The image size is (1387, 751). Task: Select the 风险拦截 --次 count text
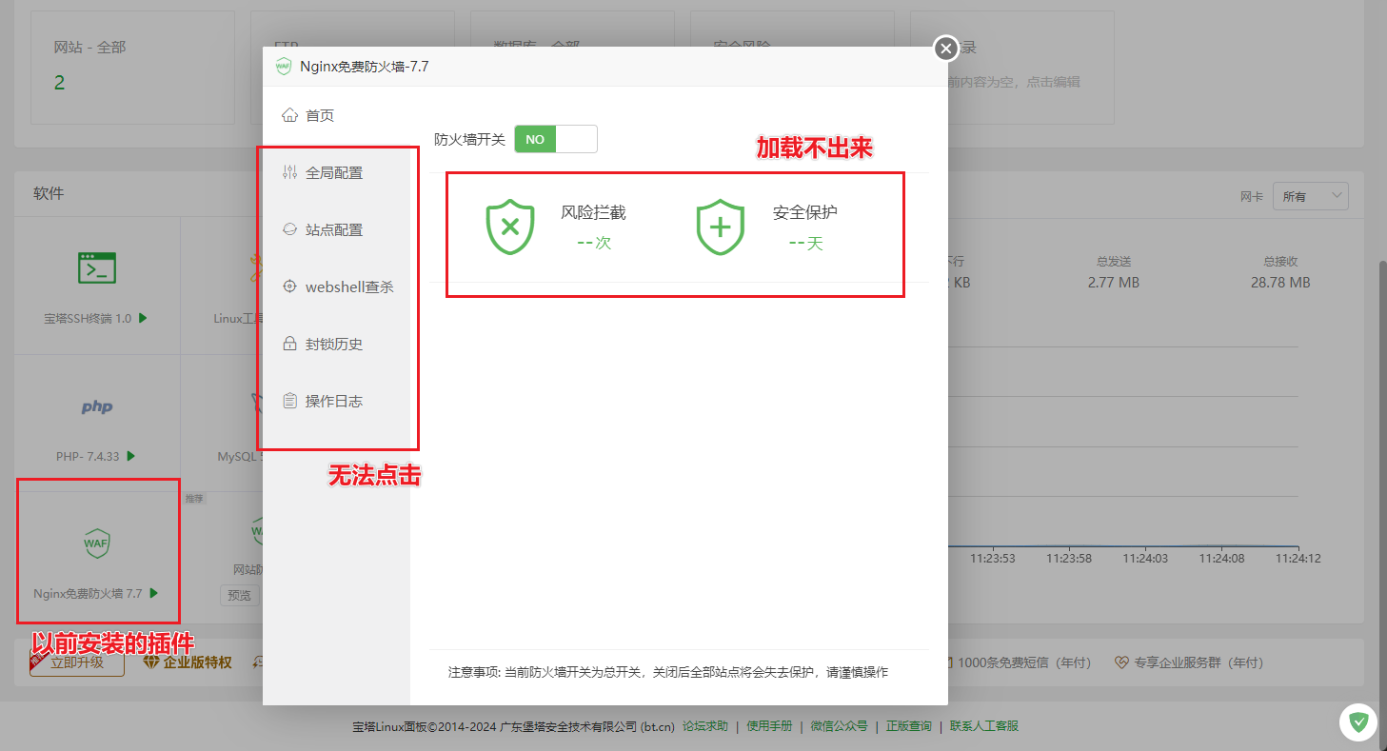click(594, 243)
